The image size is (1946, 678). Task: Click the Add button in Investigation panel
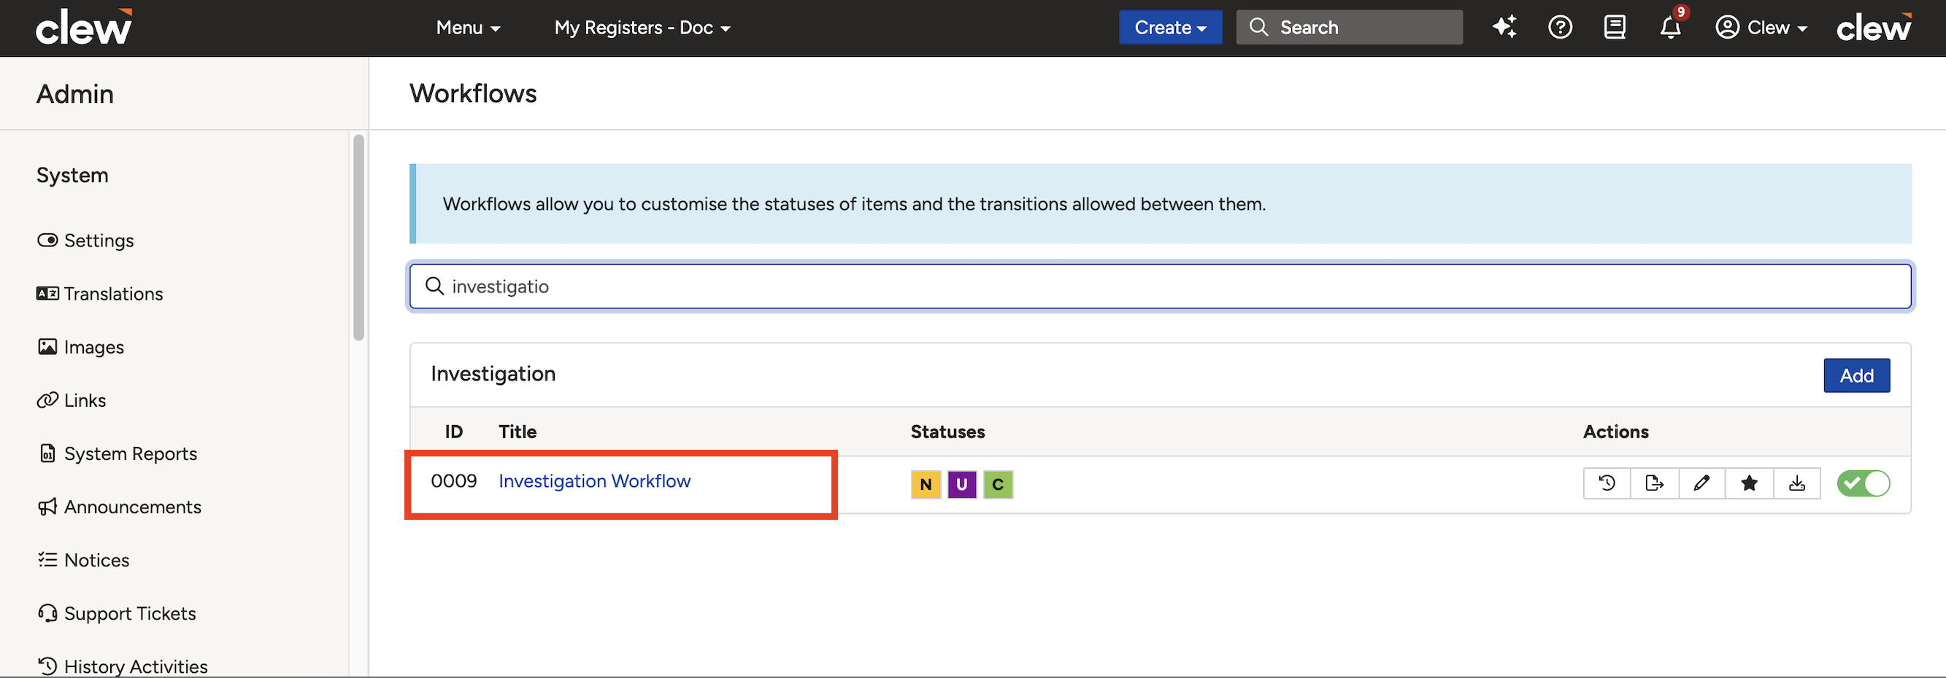[1856, 375]
